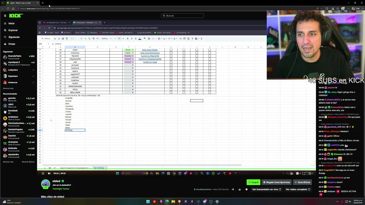Open recommended channel lordkebun
This screenshot has height=205, width=365.
[19, 118]
